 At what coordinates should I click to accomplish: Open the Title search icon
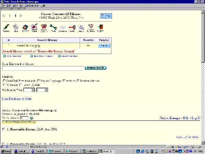tap(16, 28)
